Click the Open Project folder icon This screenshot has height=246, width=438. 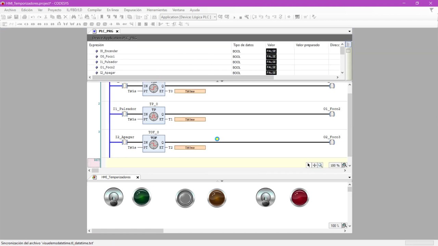[x=10, y=17]
